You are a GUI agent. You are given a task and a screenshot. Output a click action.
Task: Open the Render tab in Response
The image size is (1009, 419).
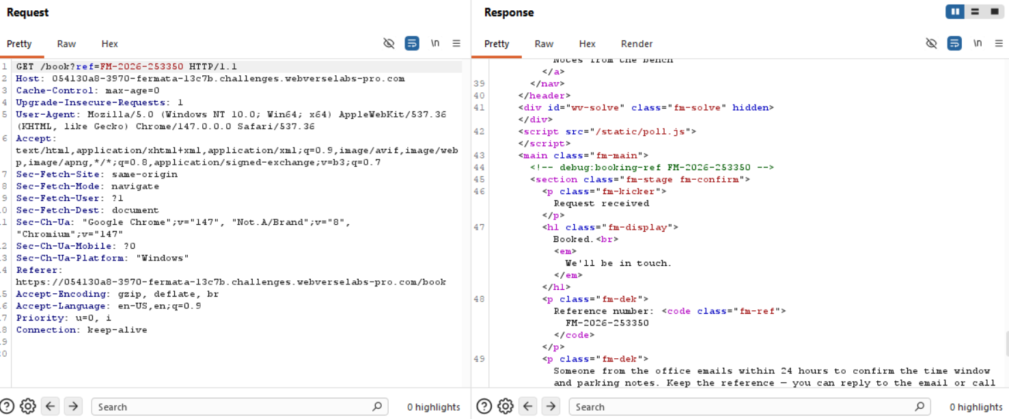point(637,44)
